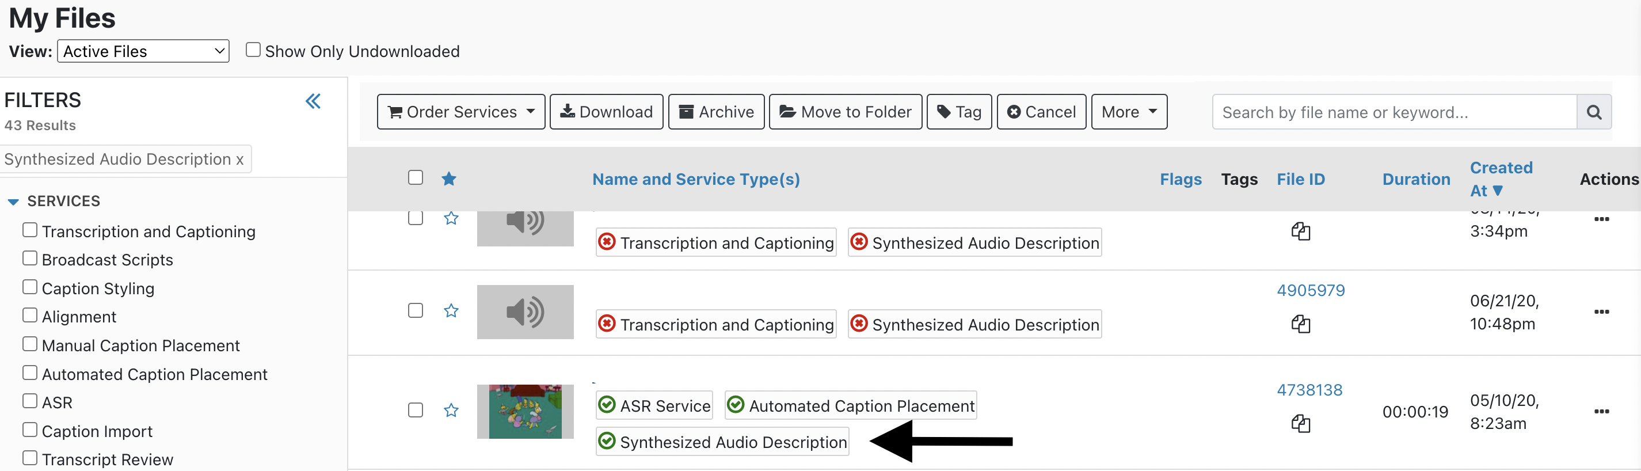
Task: Sort by Created At column
Action: (1501, 179)
